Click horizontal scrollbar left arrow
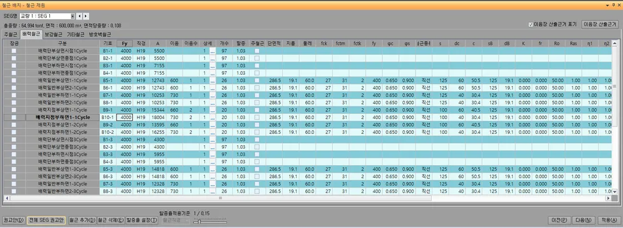 [x=7, y=198]
